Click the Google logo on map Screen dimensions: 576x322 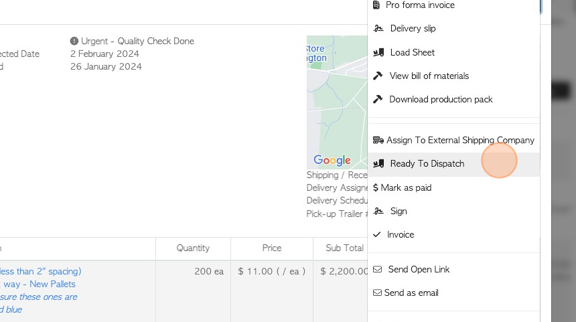[x=332, y=160]
